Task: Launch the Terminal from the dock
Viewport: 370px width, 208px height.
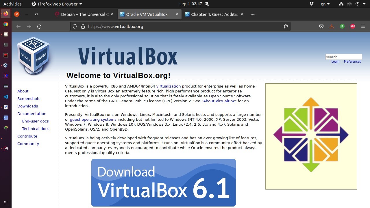Action: [6, 45]
